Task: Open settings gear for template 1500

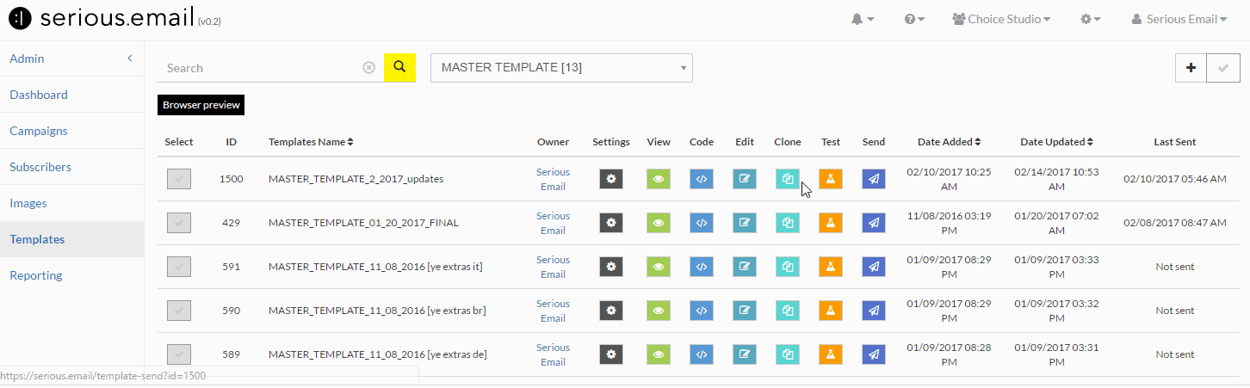Action: coord(611,179)
